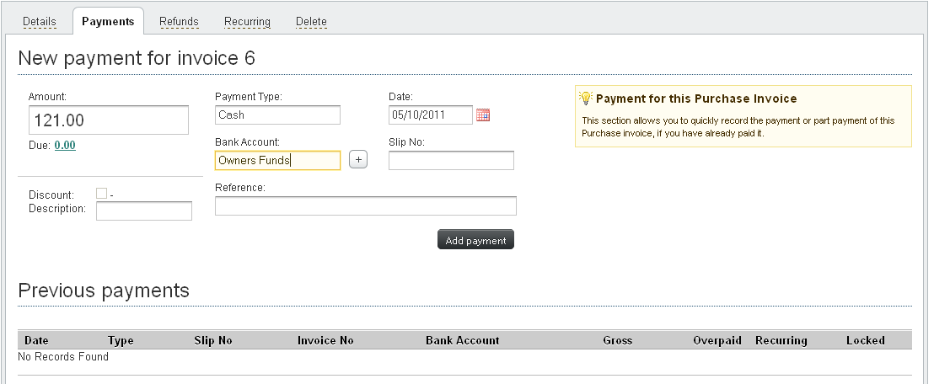
Task: Click the Slip No input box
Action: [x=451, y=160]
